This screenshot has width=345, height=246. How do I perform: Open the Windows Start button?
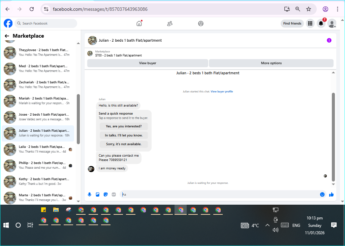(x=6, y=225)
